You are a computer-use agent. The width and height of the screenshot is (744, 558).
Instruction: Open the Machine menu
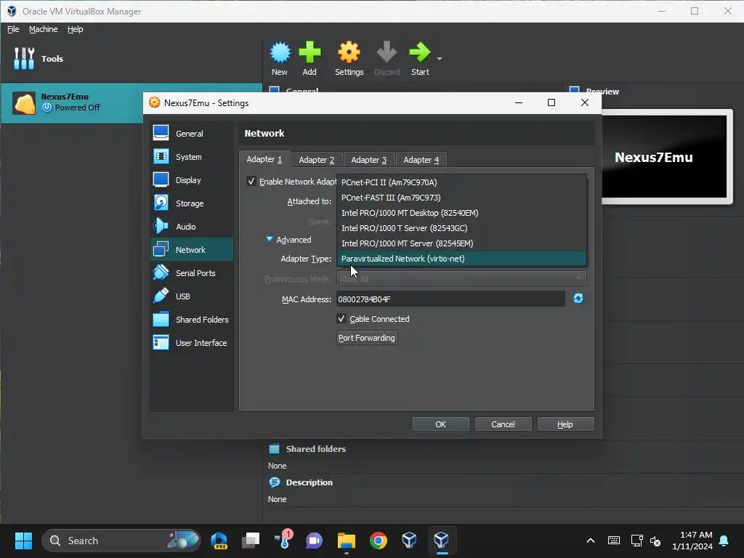click(x=43, y=29)
